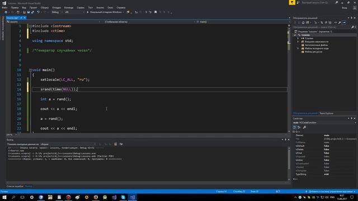Screen dimensions: 358x201
Task: Click the Skype icon on the taskbar
Action: (123, 197)
